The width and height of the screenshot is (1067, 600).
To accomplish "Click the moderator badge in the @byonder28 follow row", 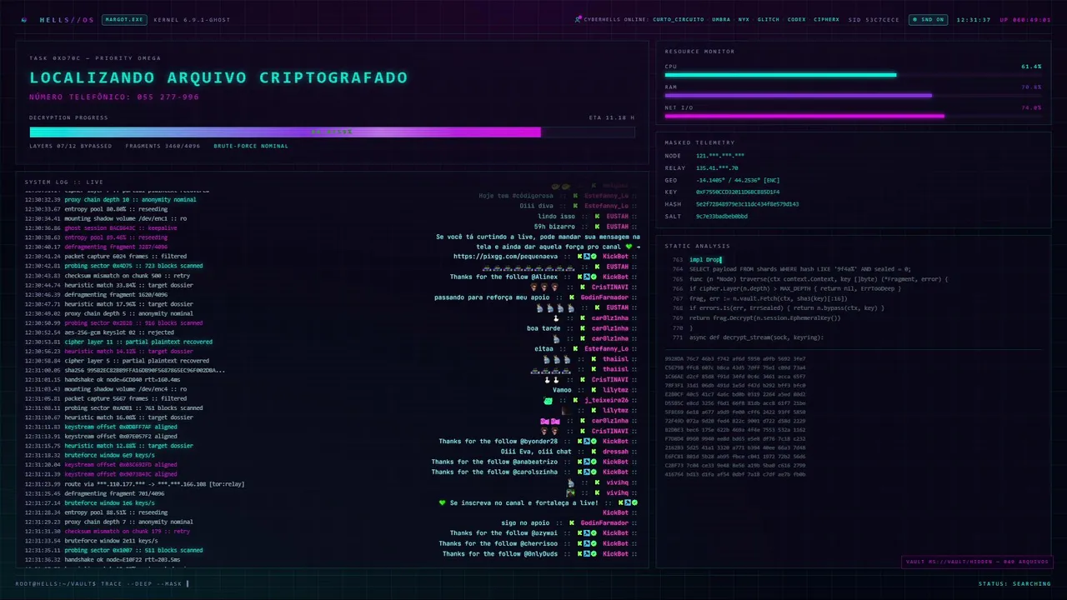I will [x=586, y=442].
